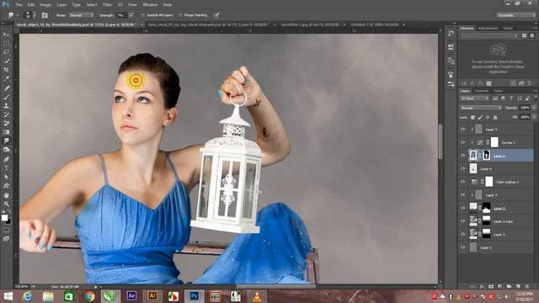Select the Rectangular Marquee tool

coord(6,43)
